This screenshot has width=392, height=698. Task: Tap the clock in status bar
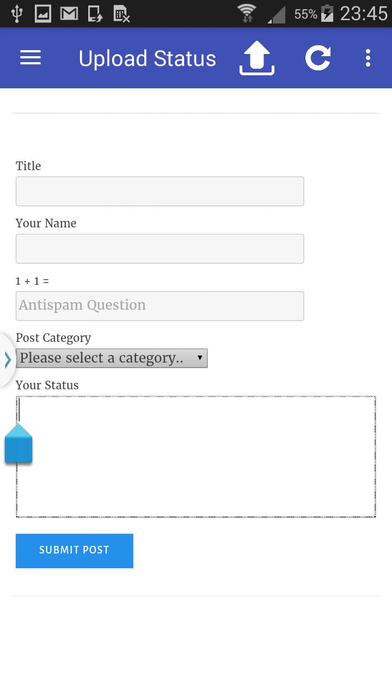pos(364,14)
